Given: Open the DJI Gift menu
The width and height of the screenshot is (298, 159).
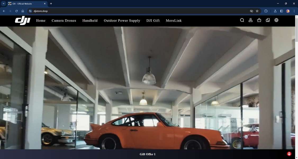Looking at the screenshot, I should (x=153, y=21).
